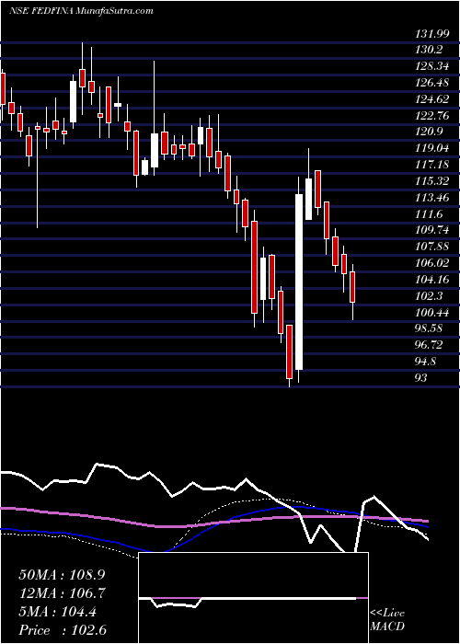
Task: Click the last red candle near 102.3
Action: pos(352,287)
